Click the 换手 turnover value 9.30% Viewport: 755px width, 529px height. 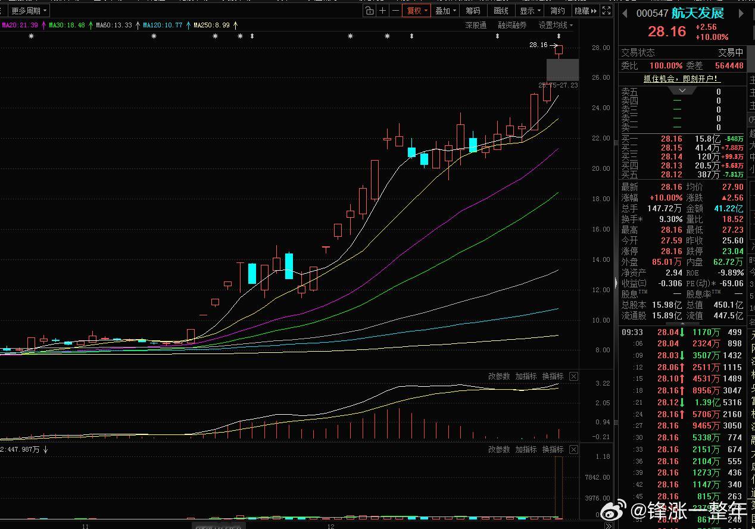point(670,219)
